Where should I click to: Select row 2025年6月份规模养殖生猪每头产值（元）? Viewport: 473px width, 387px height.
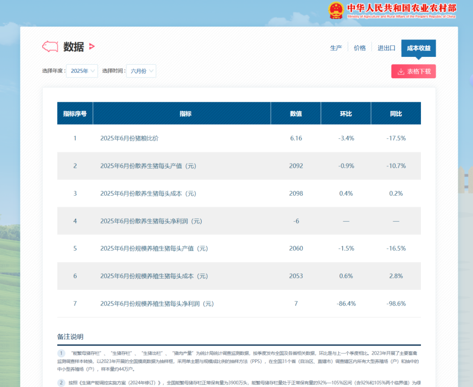coord(239,248)
